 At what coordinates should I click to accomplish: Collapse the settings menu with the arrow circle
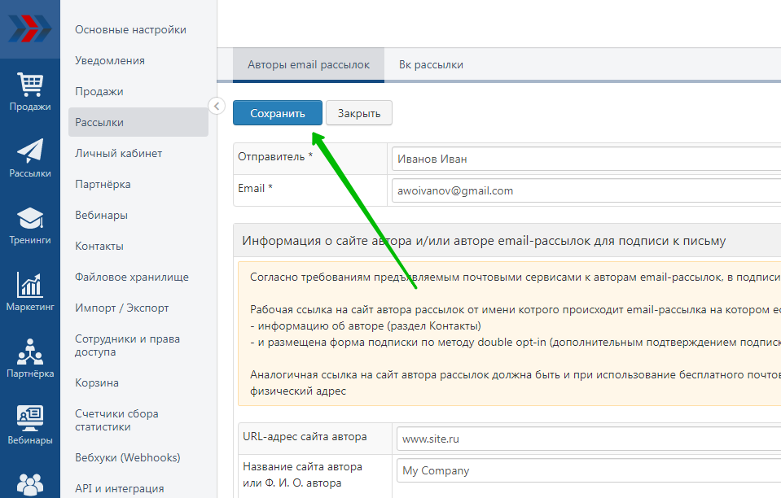coord(217,106)
